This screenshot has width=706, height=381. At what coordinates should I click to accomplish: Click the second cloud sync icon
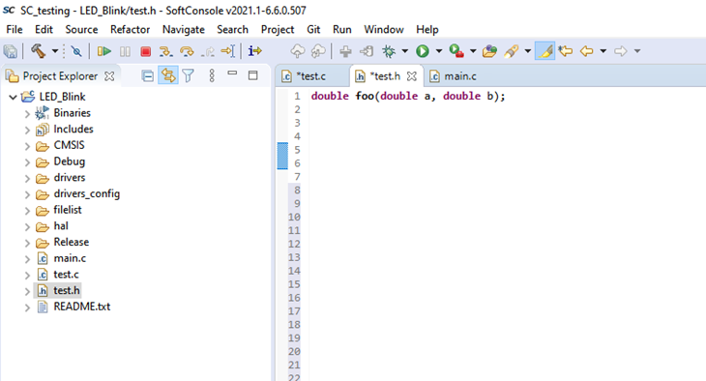click(318, 51)
